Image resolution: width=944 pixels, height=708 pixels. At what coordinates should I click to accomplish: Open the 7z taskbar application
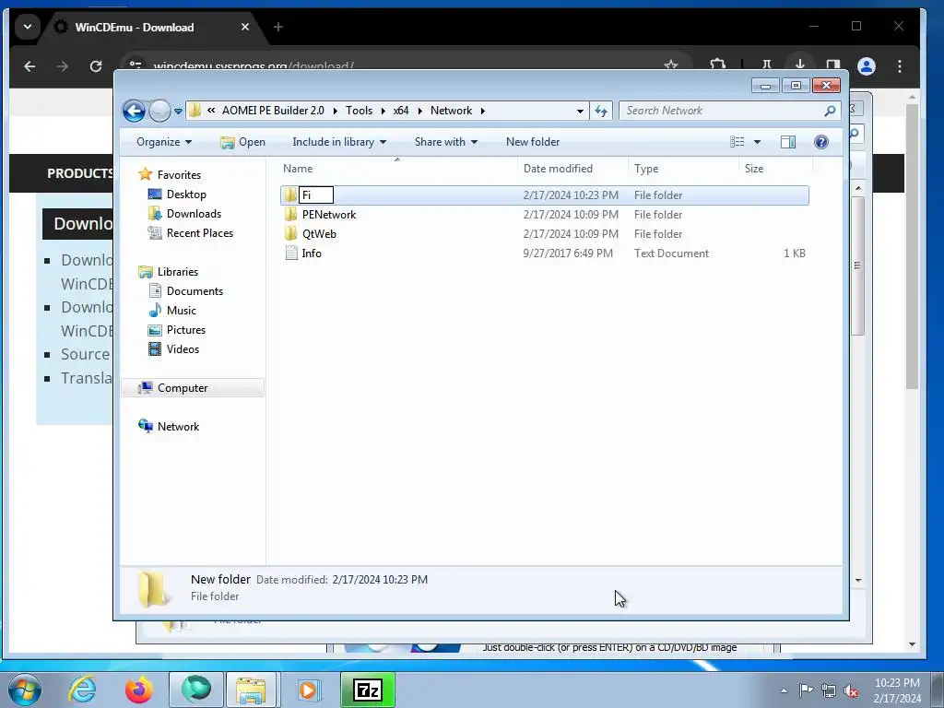coord(368,690)
